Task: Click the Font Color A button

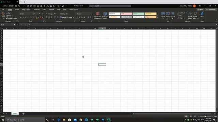Action: coord(41,18)
